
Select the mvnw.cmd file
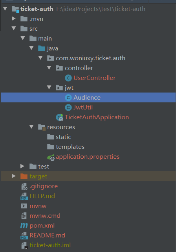[x=45, y=216]
